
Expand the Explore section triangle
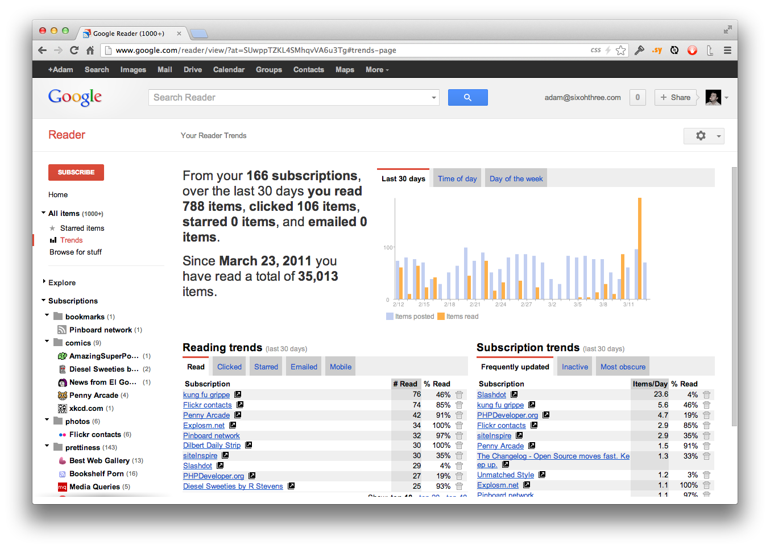pyautogui.click(x=44, y=281)
